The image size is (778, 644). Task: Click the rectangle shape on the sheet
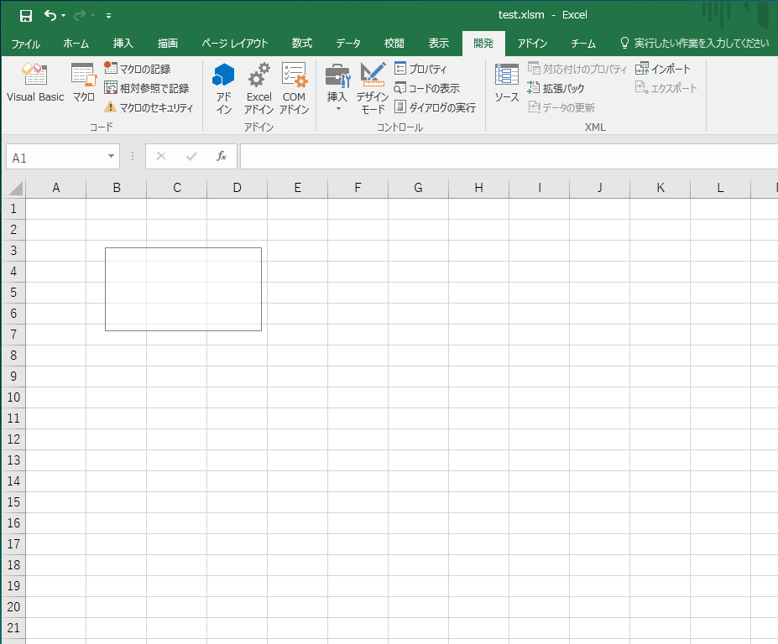183,289
